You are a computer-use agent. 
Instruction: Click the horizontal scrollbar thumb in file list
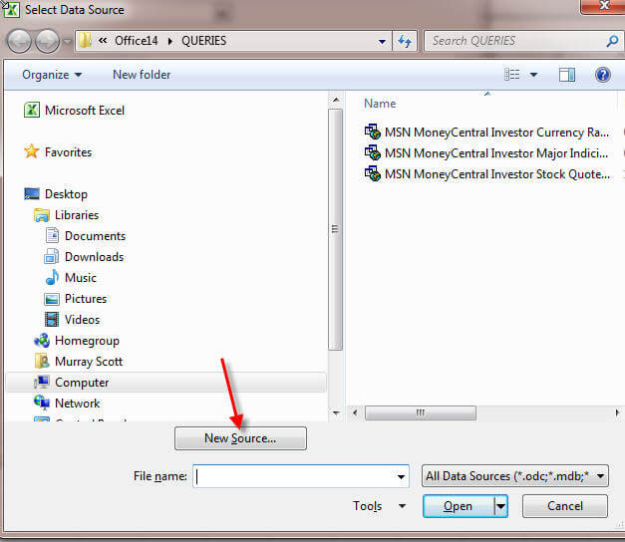420,412
